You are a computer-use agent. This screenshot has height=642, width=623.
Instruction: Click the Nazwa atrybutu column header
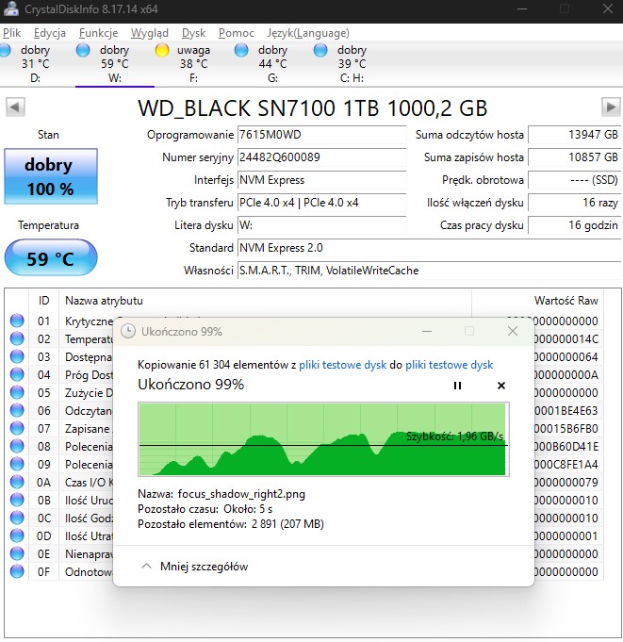click(104, 300)
